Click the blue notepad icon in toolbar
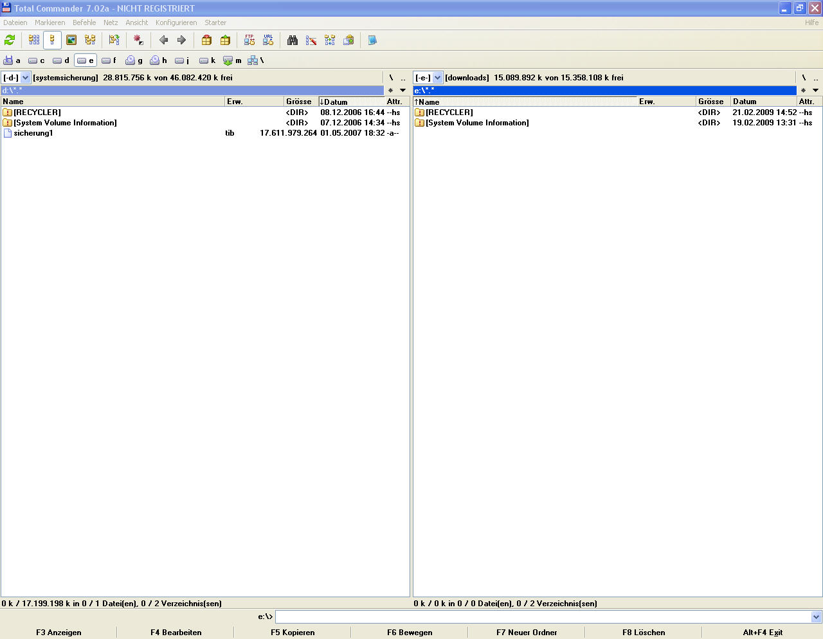This screenshot has width=823, height=639. point(372,40)
